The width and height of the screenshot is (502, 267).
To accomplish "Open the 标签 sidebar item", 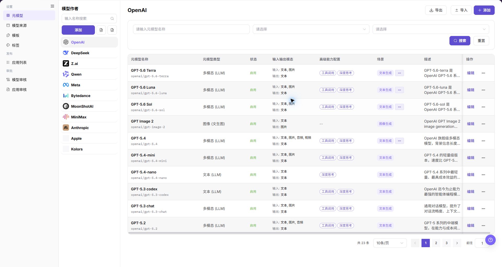I will 29,45.
